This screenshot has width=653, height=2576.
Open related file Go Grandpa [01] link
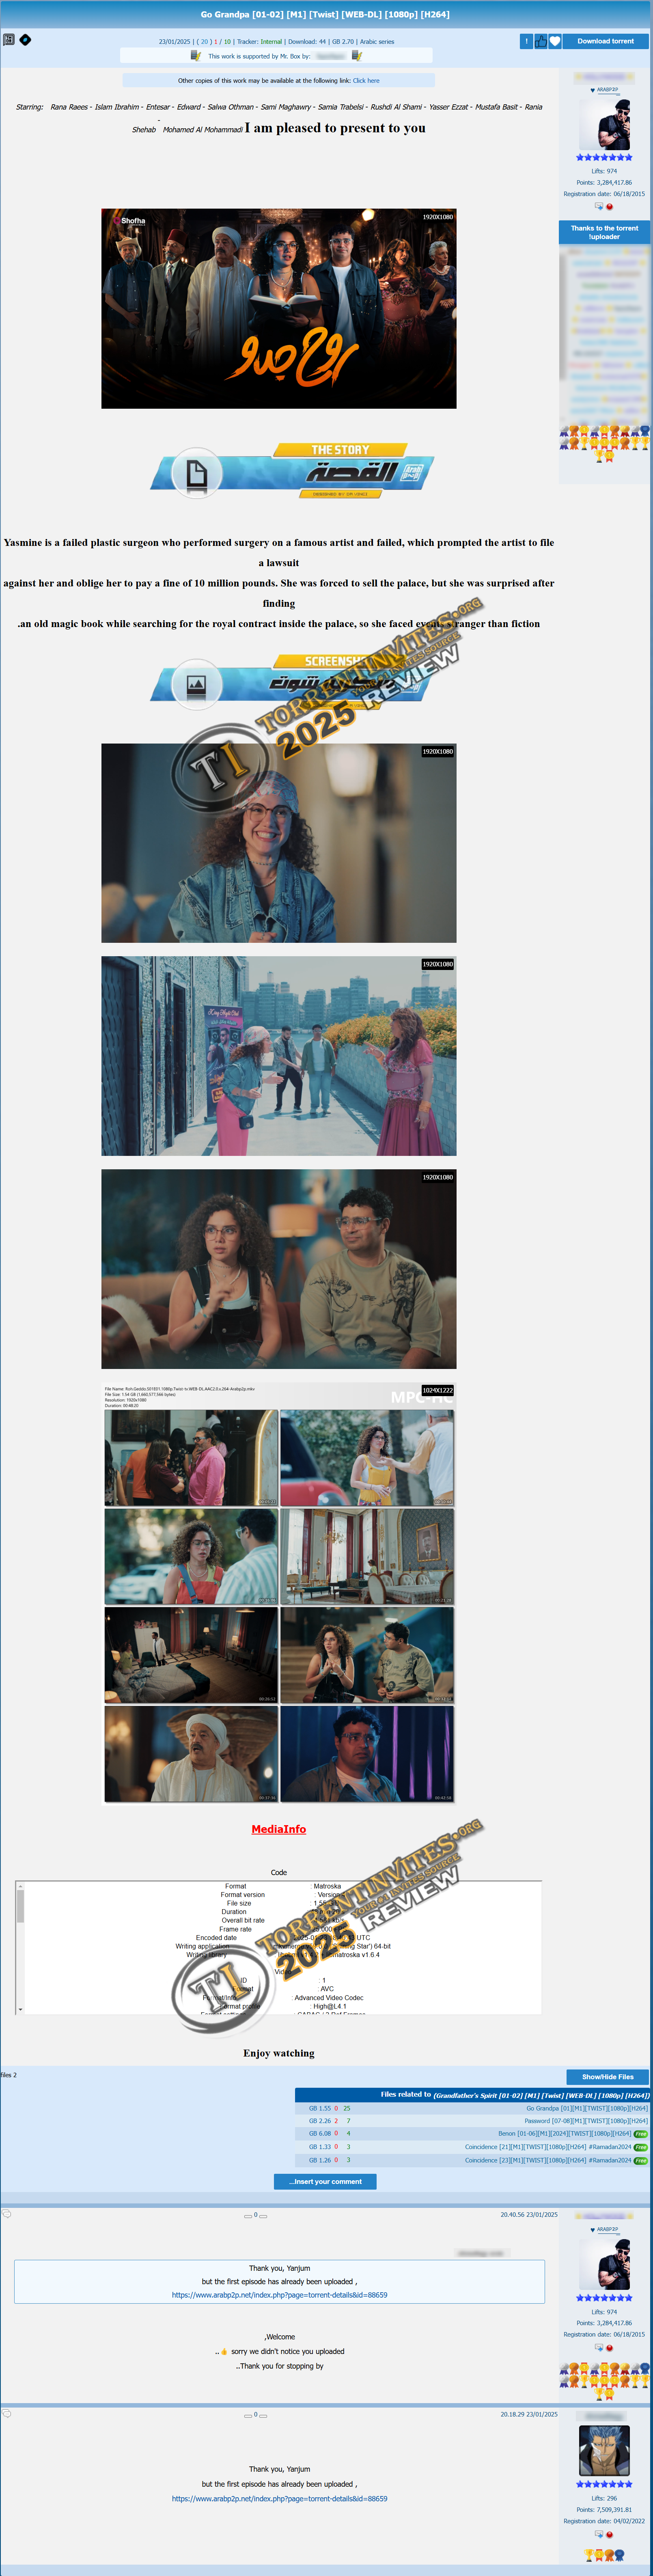(587, 2108)
